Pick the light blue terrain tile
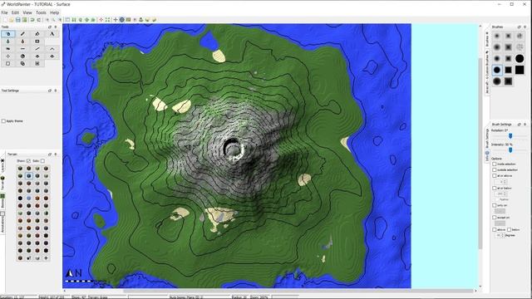The height and width of the screenshot is (299, 532). (29, 199)
